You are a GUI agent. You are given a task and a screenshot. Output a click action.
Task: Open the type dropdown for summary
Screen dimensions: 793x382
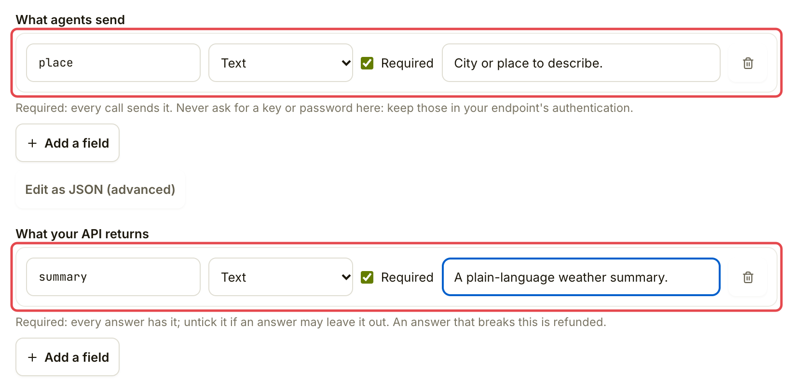281,277
